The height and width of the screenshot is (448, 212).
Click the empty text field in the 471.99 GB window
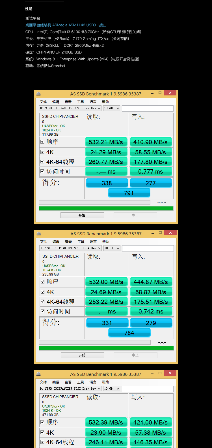[x=148, y=389]
